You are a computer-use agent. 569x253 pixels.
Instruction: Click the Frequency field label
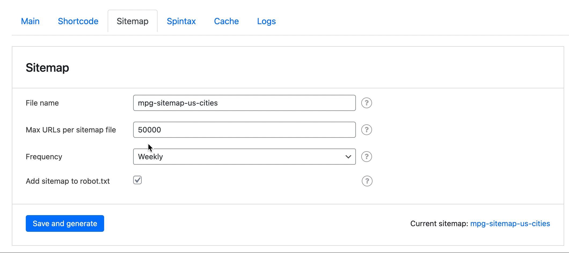click(44, 157)
